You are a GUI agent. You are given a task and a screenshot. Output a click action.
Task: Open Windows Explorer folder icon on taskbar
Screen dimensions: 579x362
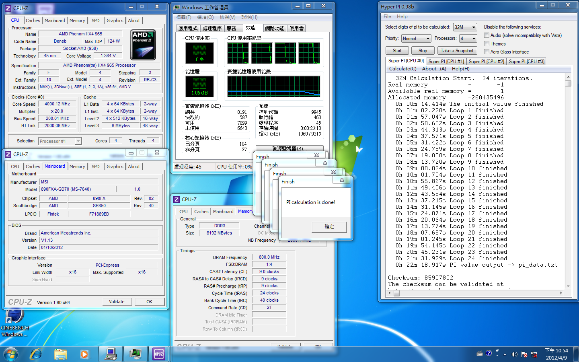point(61,354)
